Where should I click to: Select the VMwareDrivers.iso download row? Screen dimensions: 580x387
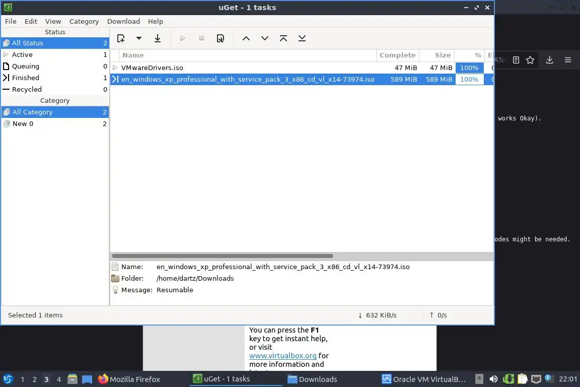[x=302, y=68]
